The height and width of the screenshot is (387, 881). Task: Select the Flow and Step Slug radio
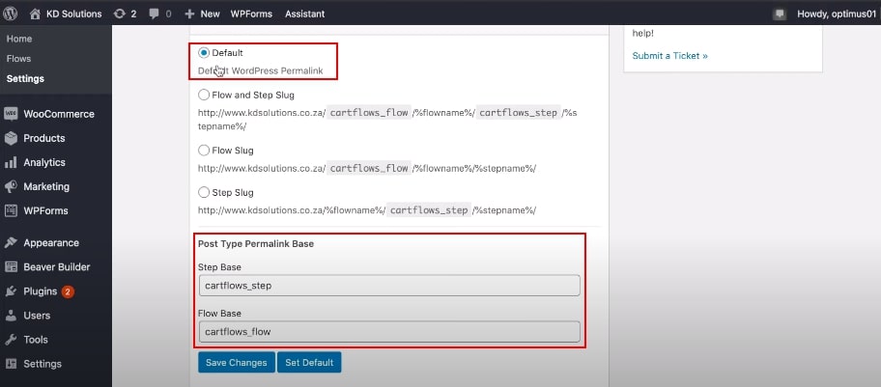tap(204, 95)
